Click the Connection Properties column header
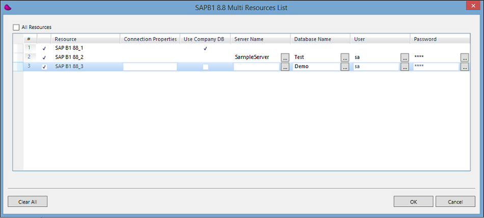 pyautogui.click(x=150, y=39)
